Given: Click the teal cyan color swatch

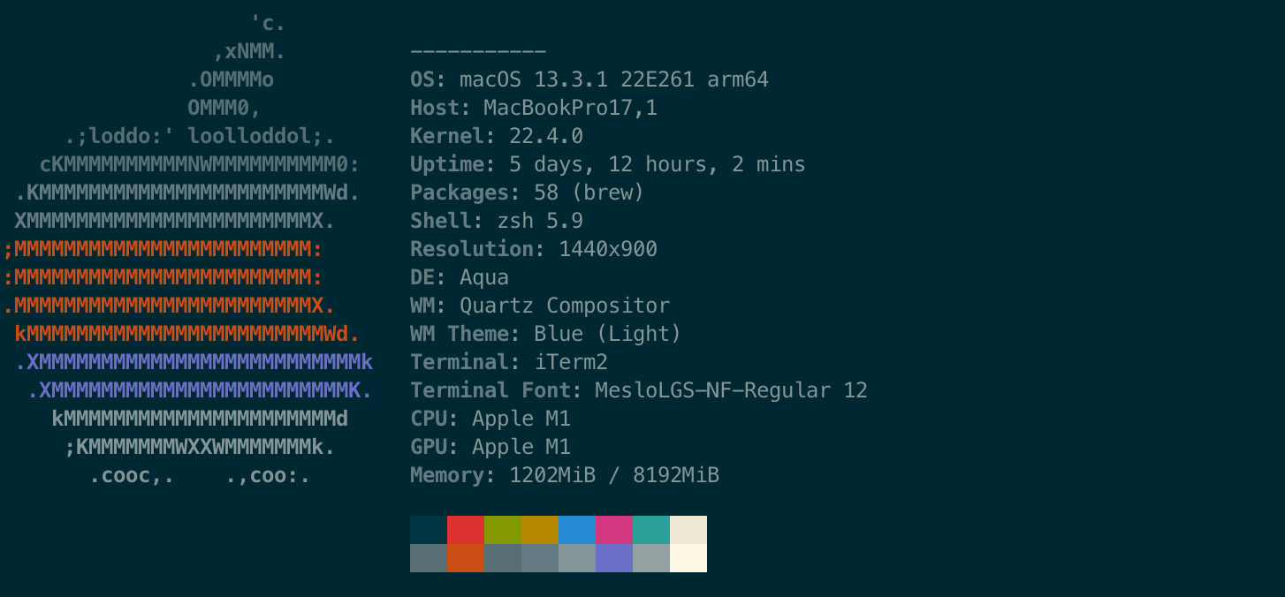Looking at the screenshot, I should pos(651,530).
